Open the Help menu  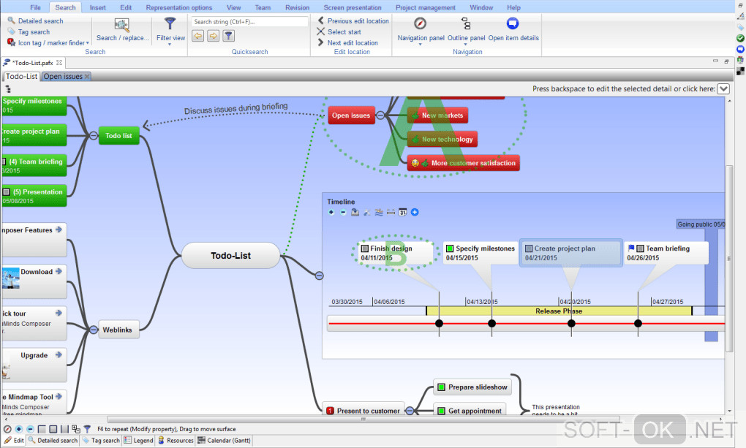[513, 7]
